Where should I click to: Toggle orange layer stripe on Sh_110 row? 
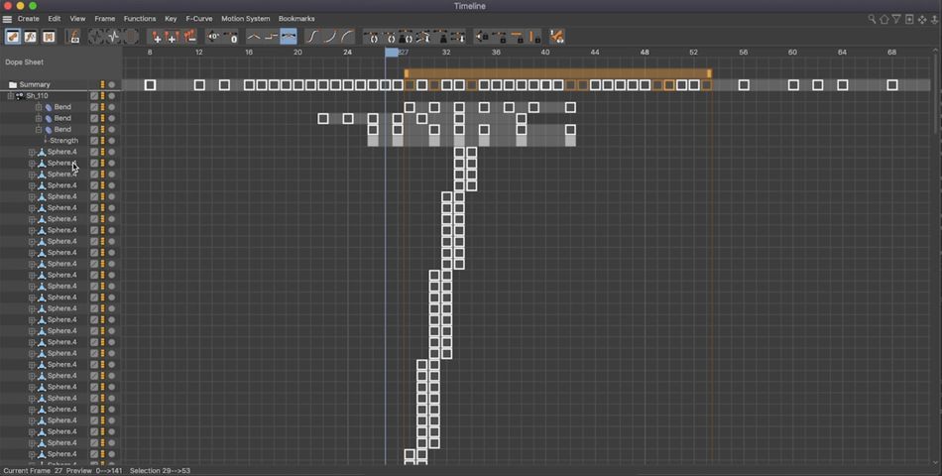coord(103,96)
